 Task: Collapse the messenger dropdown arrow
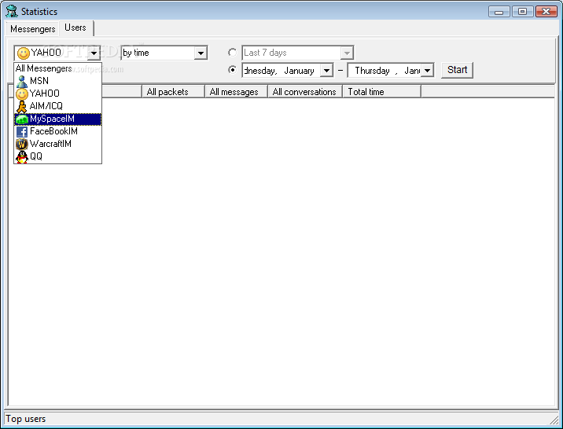pos(94,53)
